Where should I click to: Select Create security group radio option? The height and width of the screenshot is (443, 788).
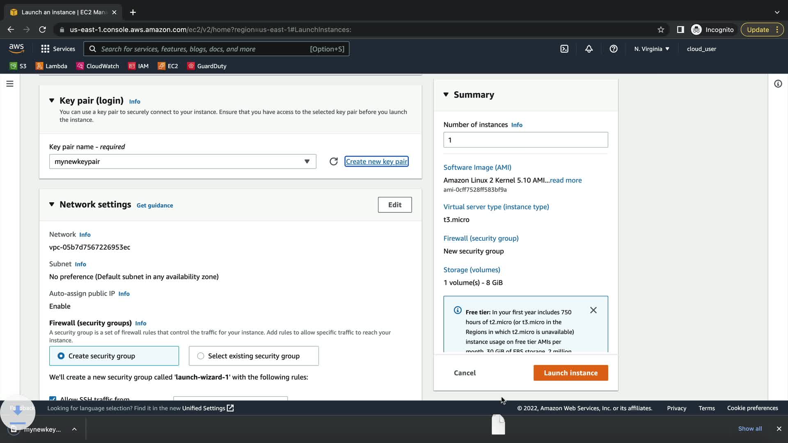[61, 356]
